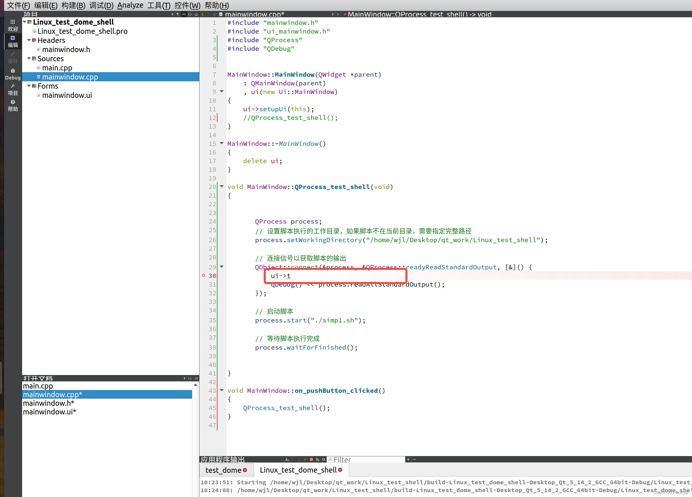692x497 pixels.
Task: Fold the destructor at line 15
Action: coord(222,143)
